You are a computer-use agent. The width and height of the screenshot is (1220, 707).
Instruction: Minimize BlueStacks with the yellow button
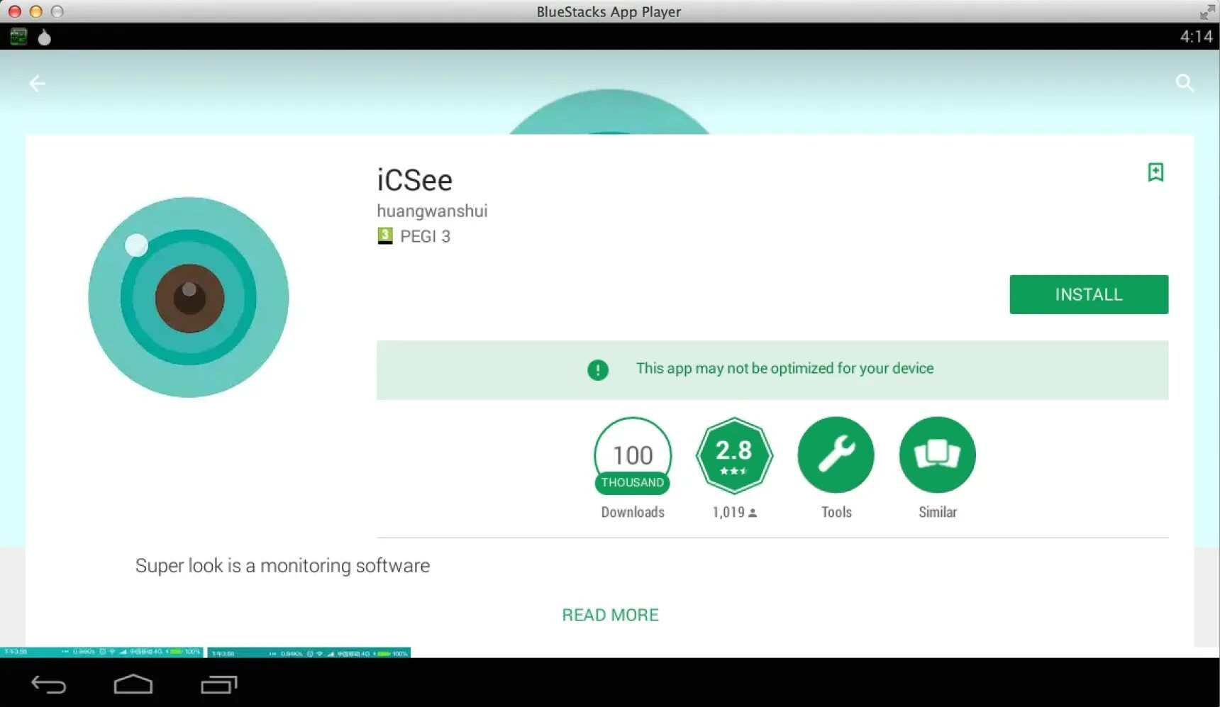pyautogui.click(x=35, y=11)
